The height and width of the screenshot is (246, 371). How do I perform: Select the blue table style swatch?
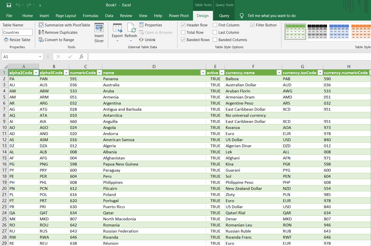click(339, 31)
